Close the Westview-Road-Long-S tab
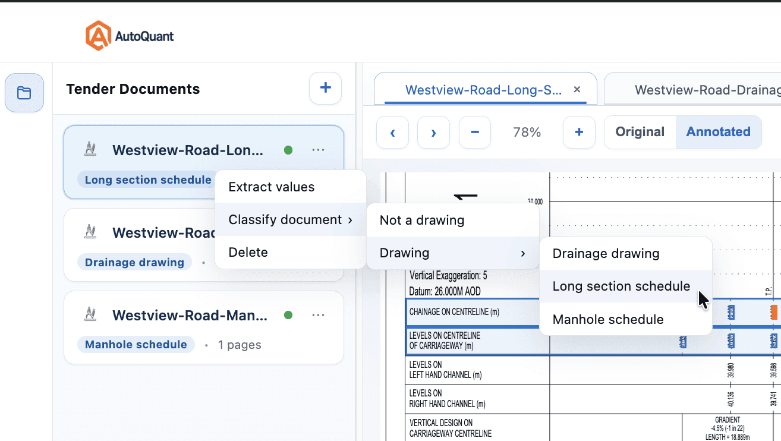Screen dimensions: 781x441 pyautogui.click(x=577, y=90)
